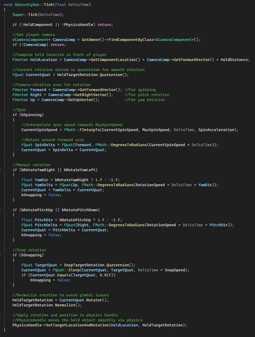Click the Super::Tick(DeltaTime) call
255x337 pixels.
pyautogui.click(x=28, y=15)
